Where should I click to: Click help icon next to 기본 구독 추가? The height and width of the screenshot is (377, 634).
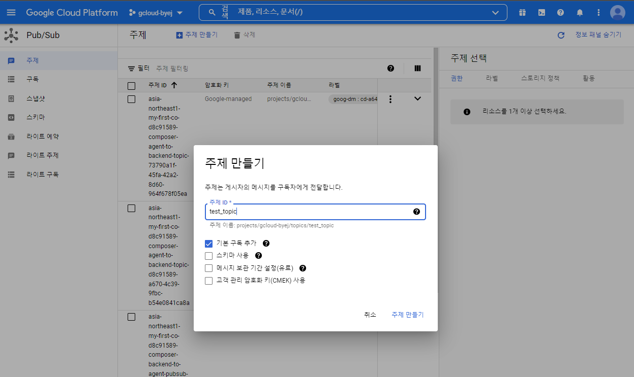tap(266, 244)
